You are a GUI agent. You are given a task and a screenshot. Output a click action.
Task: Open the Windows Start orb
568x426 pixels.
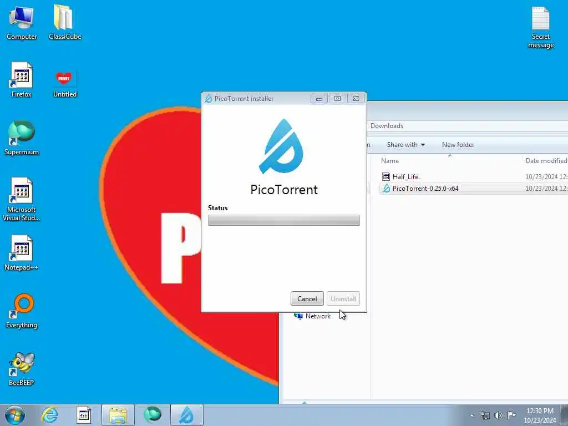pos(15,415)
